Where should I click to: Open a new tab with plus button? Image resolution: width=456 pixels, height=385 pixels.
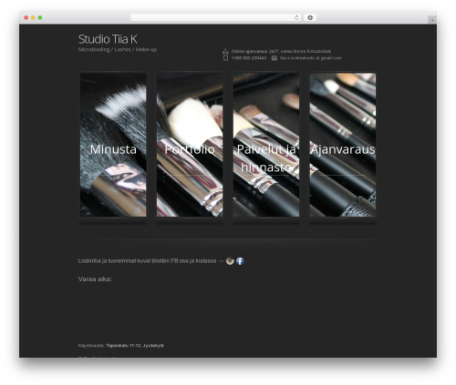coord(432,20)
